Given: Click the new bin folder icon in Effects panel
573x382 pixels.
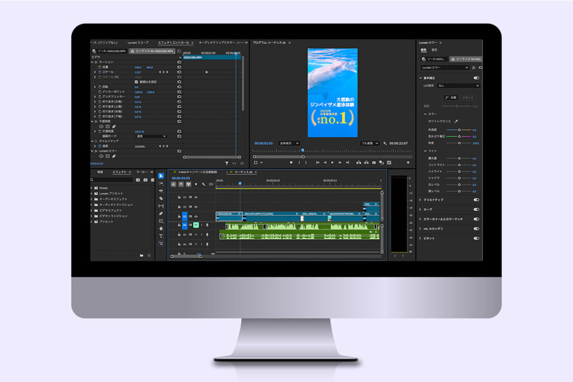Looking at the screenshot, I should (142, 255).
